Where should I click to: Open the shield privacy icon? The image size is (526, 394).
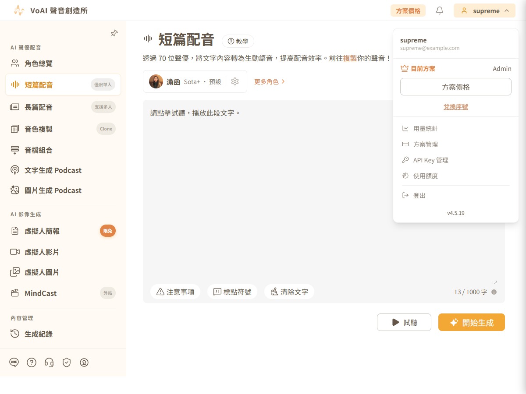(67, 362)
